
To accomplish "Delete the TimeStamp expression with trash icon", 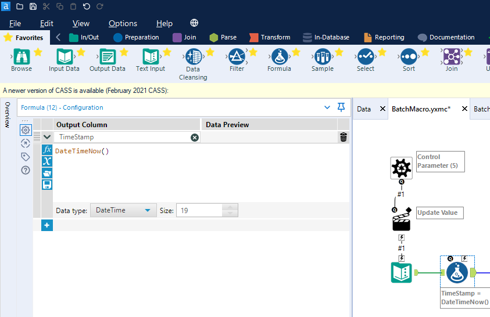I will 344,137.
